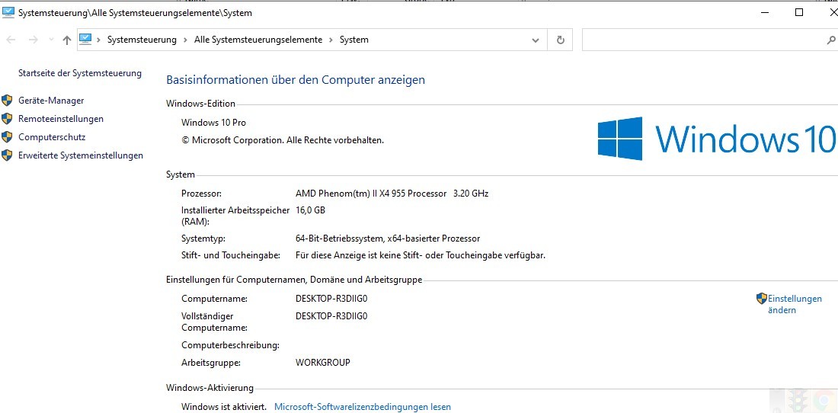Viewport: 838px width, 413px height.
Task: Select Alle Systemsteuerungselemente breadcrumb
Action: tap(258, 40)
